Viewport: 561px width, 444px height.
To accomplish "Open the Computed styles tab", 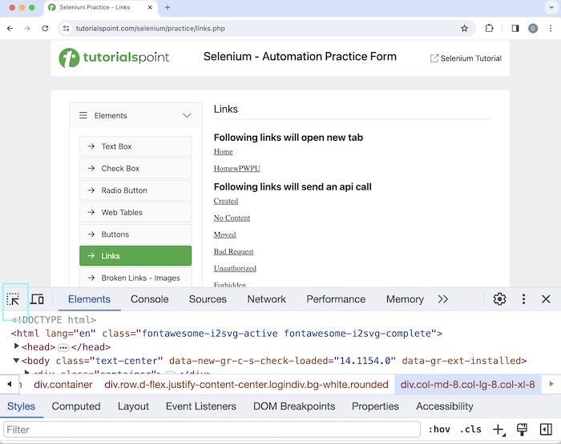I will (76, 406).
